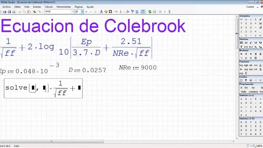The image size is (263, 148).
Task: Click the greater-or-equal symbol in Booleano
Action: click(x=260, y=54)
